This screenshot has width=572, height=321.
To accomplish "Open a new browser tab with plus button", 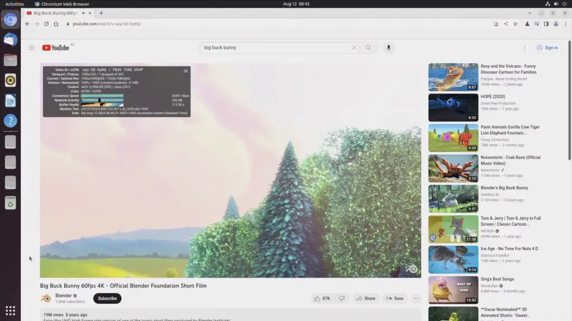I will [101, 13].
